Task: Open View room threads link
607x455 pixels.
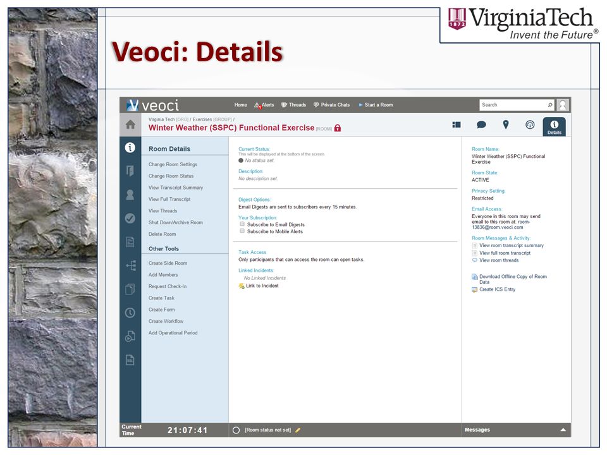Action: click(x=499, y=260)
